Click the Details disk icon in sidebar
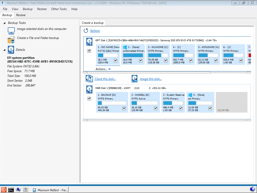The height and width of the screenshot is (193, 257). click(11, 50)
